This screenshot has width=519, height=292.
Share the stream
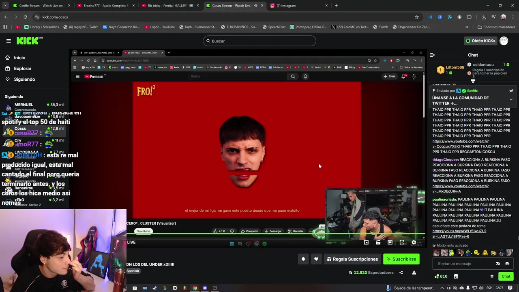point(401,273)
